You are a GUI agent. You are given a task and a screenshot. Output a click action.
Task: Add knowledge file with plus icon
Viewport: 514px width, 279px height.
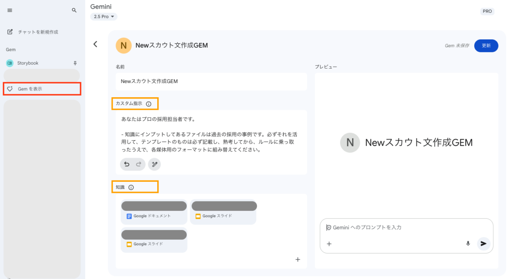298,259
